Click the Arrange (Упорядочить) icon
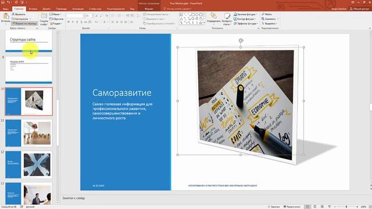The height and width of the screenshot is (209, 372). [x=213, y=16]
